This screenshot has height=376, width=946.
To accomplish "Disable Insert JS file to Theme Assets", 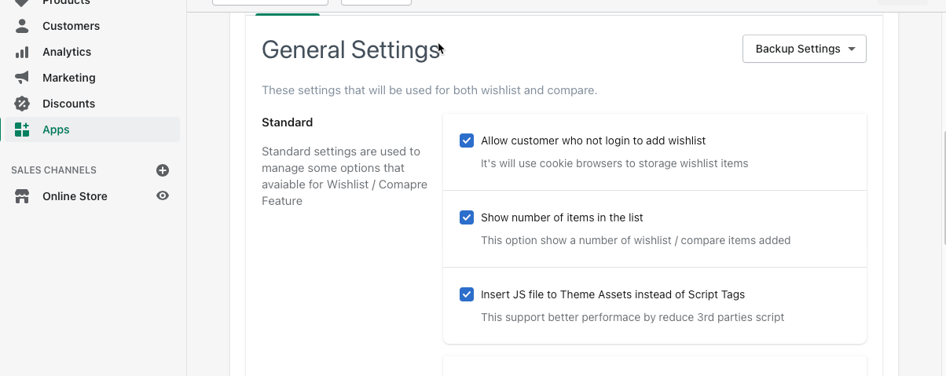I will [467, 294].
